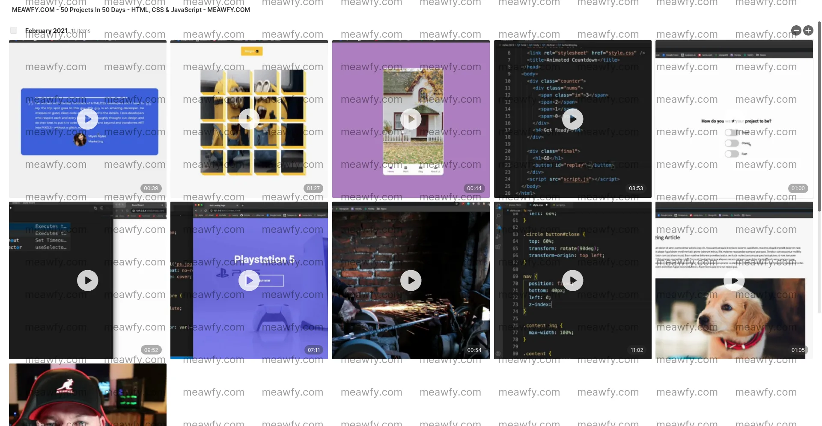Play the puppy article page video

click(734, 280)
